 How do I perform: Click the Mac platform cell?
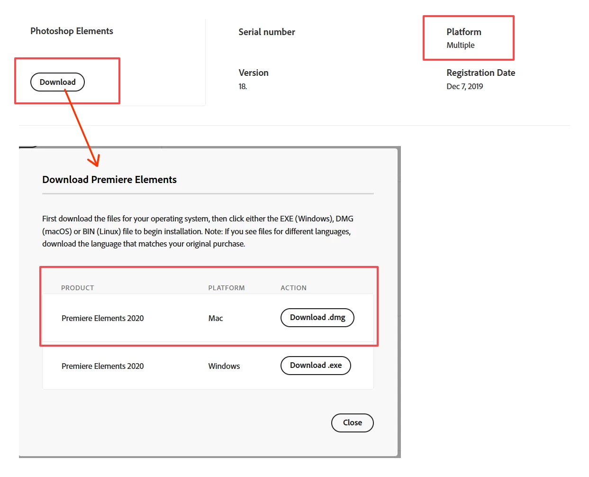pos(216,318)
